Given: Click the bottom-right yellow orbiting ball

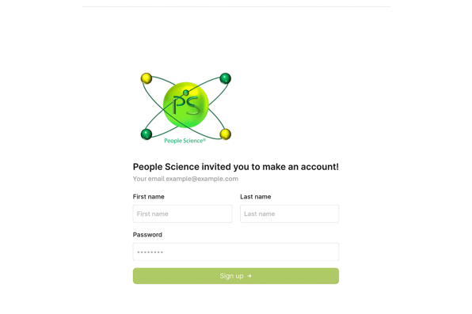Looking at the screenshot, I should pos(225,134).
